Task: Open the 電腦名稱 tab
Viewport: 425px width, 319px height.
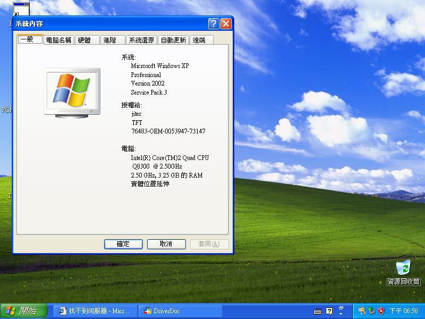Action: [58, 40]
